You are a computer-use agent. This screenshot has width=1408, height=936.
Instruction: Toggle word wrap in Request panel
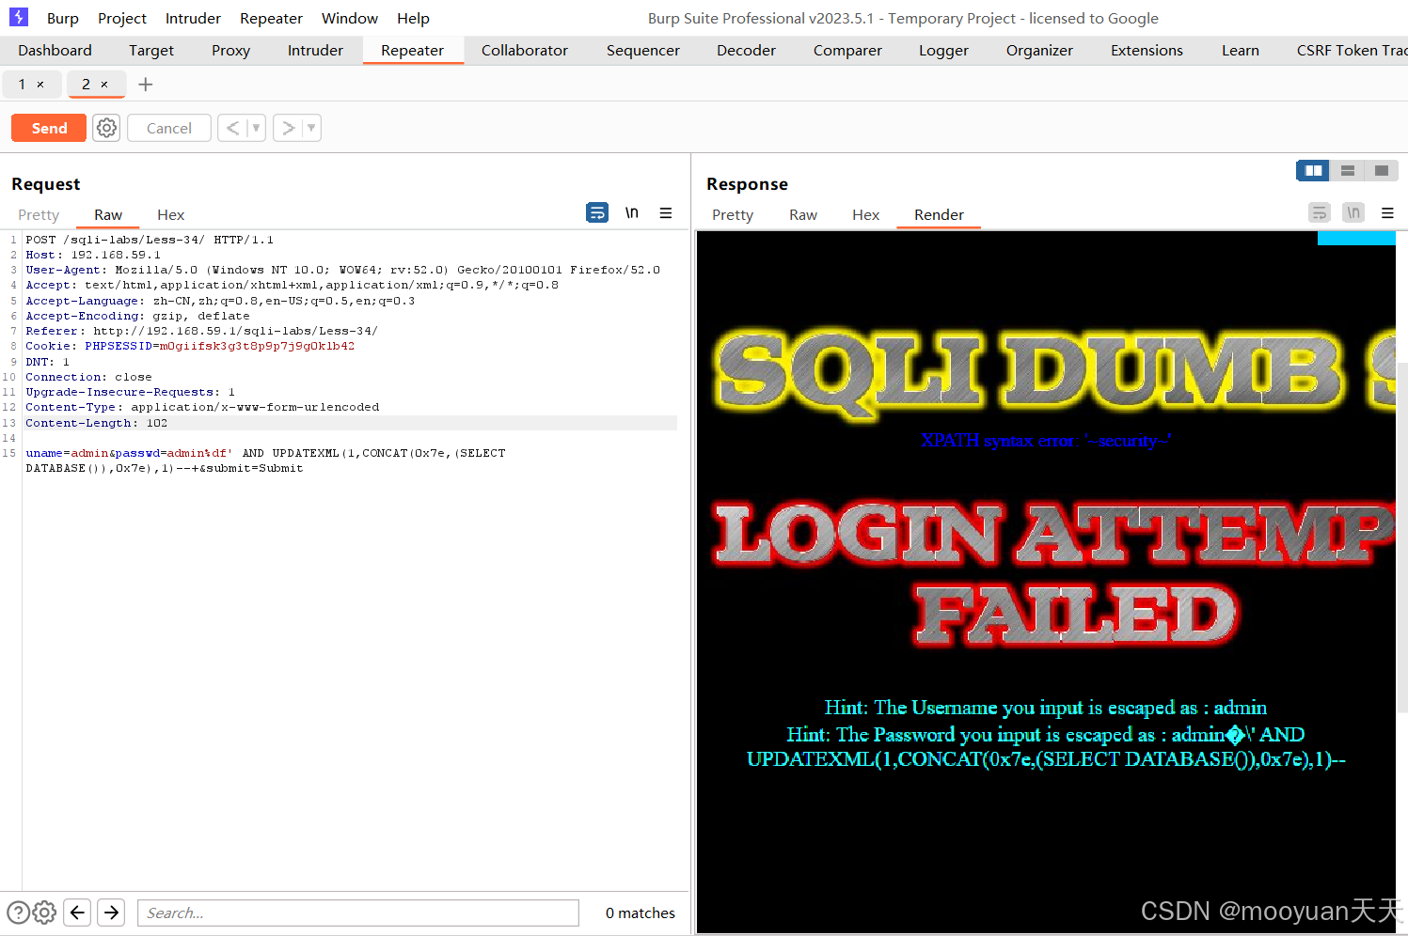pyautogui.click(x=597, y=213)
